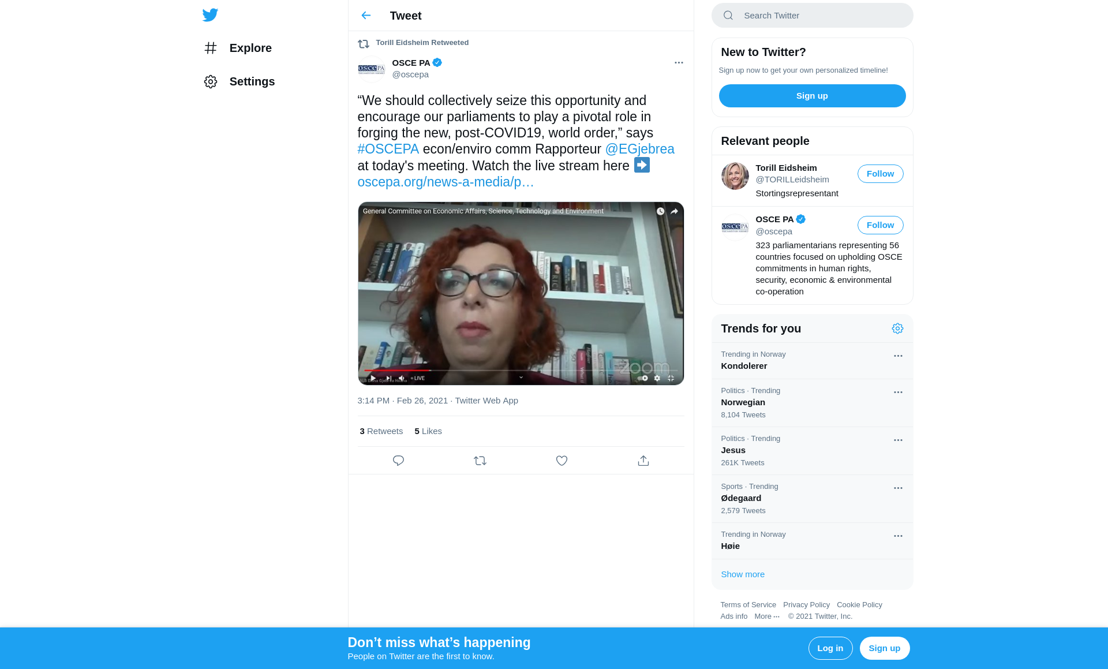Click the Settings gear in sidebar
Viewport: 1108px width, 669px height.
[x=239, y=81]
